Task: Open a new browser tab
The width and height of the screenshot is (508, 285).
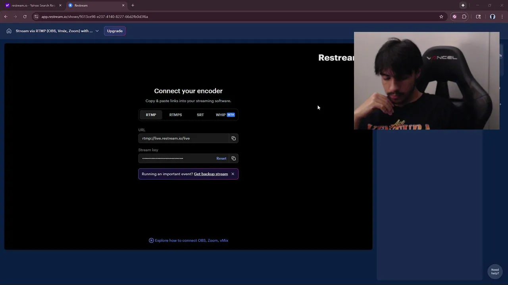Action: 133,6
